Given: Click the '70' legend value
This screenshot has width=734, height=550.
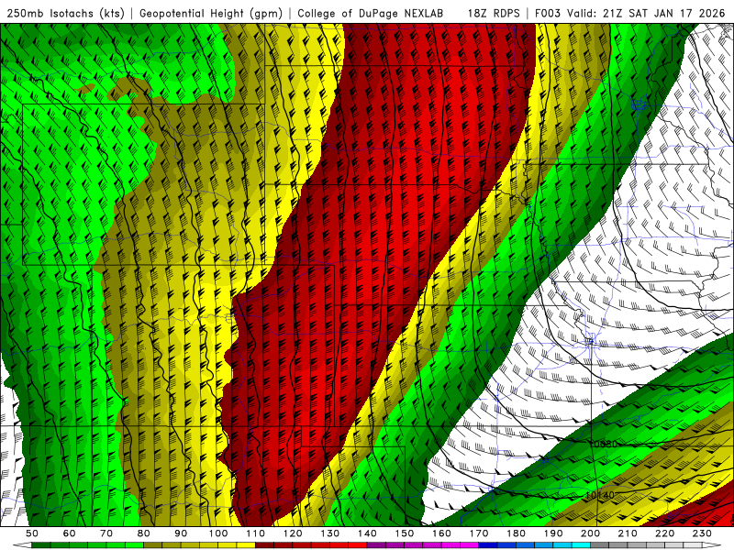Looking at the screenshot, I should (106, 533).
